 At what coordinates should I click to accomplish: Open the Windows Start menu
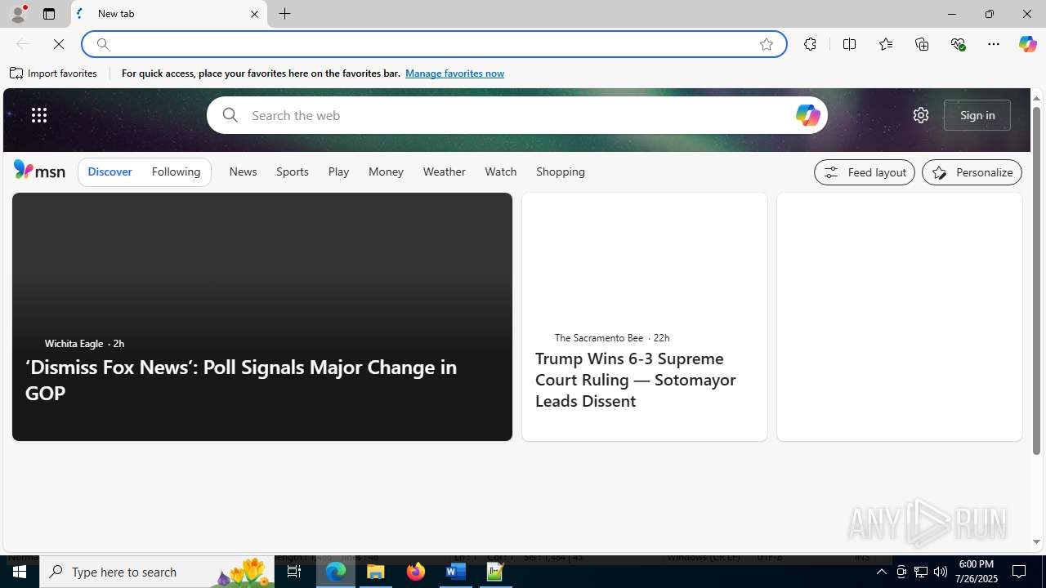pos(20,572)
